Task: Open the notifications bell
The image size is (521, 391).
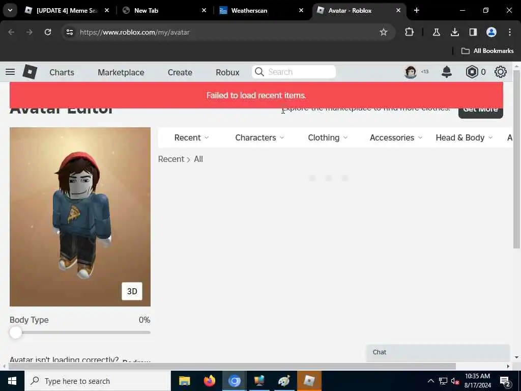Action: [447, 72]
